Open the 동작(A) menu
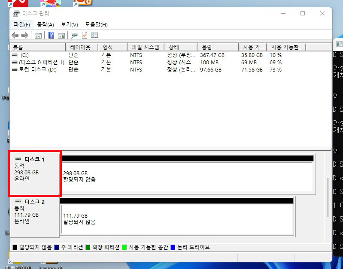 [45, 25]
